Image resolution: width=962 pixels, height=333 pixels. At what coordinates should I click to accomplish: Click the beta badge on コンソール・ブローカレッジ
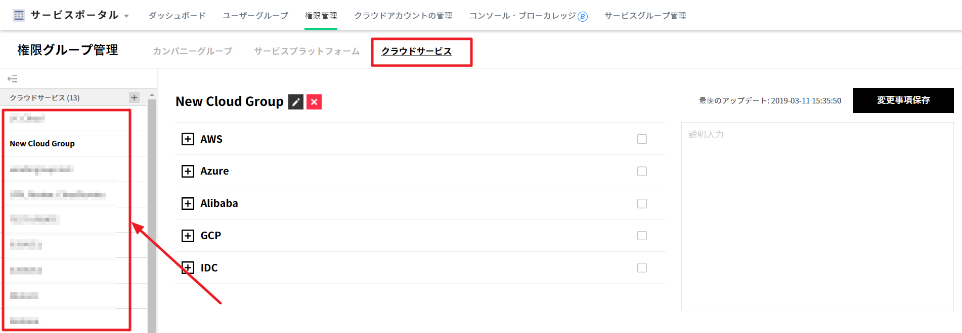point(583,17)
